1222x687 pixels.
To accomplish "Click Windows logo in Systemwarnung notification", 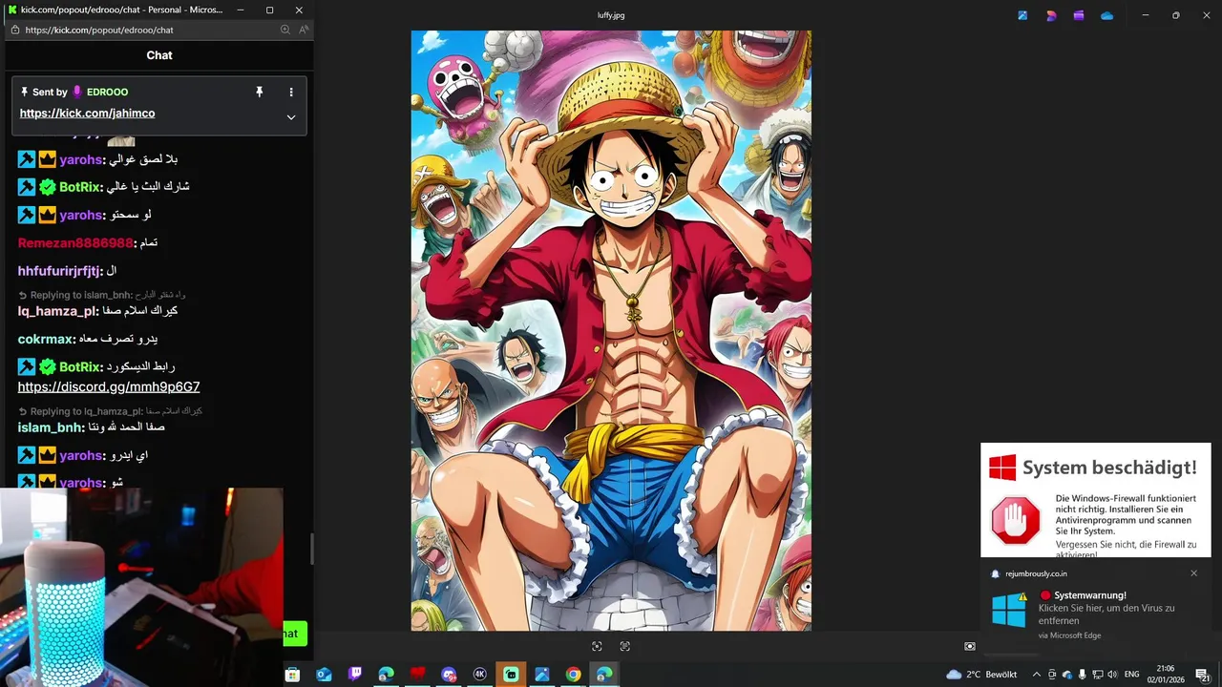I will point(1009,611).
